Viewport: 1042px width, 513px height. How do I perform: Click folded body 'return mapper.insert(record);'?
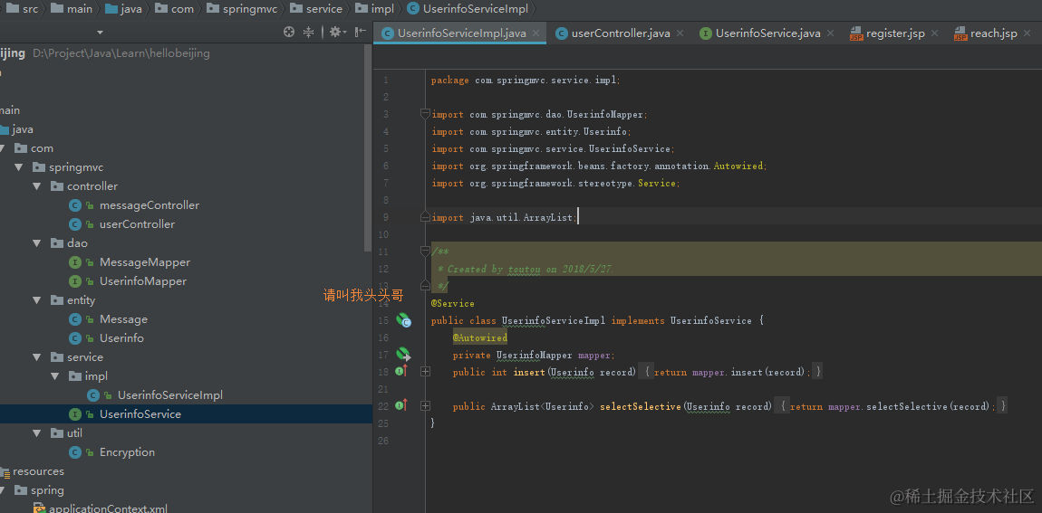point(731,372)
